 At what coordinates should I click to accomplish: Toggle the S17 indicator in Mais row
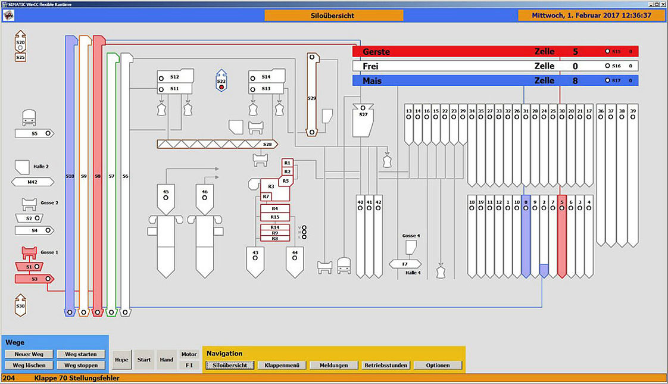[607, 80]
